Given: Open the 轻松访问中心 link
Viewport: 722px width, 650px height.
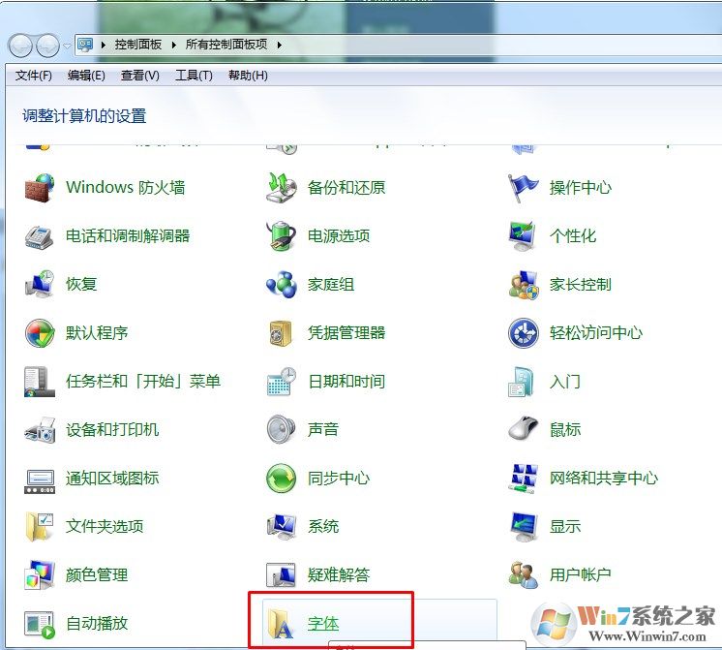Looking at the screenshot, I should 596,333.
